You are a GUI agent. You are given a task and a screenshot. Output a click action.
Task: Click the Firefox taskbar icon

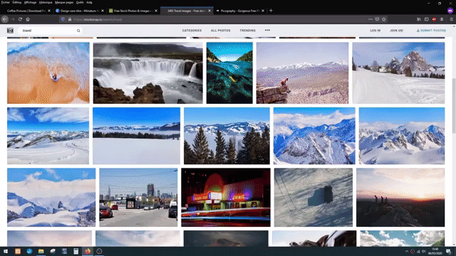(x=88, y=251)
